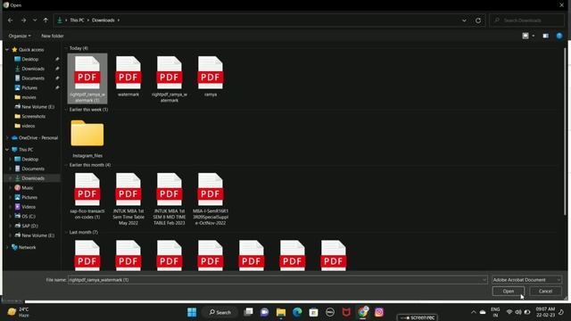Go forward with the forward arrow
This screenshot has height=321, width=571.
[x=24, y=21]
